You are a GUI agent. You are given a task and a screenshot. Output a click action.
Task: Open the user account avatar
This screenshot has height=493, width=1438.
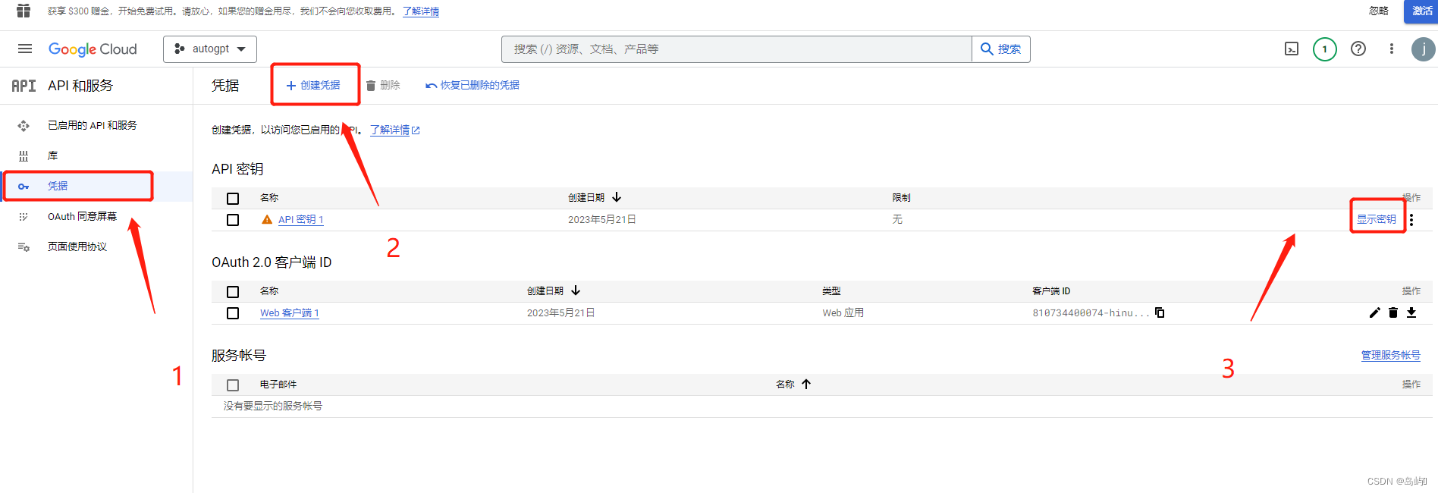pos(1423,49)
